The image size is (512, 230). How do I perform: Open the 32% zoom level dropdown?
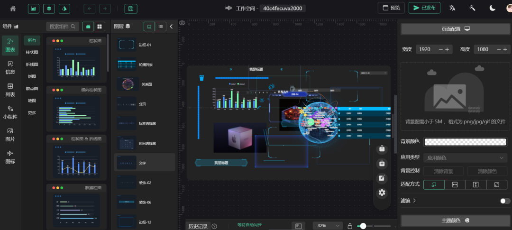coord(328,226)
